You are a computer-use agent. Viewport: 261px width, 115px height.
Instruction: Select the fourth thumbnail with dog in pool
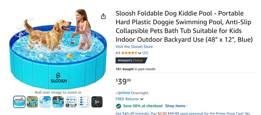[x=58, y=102]
